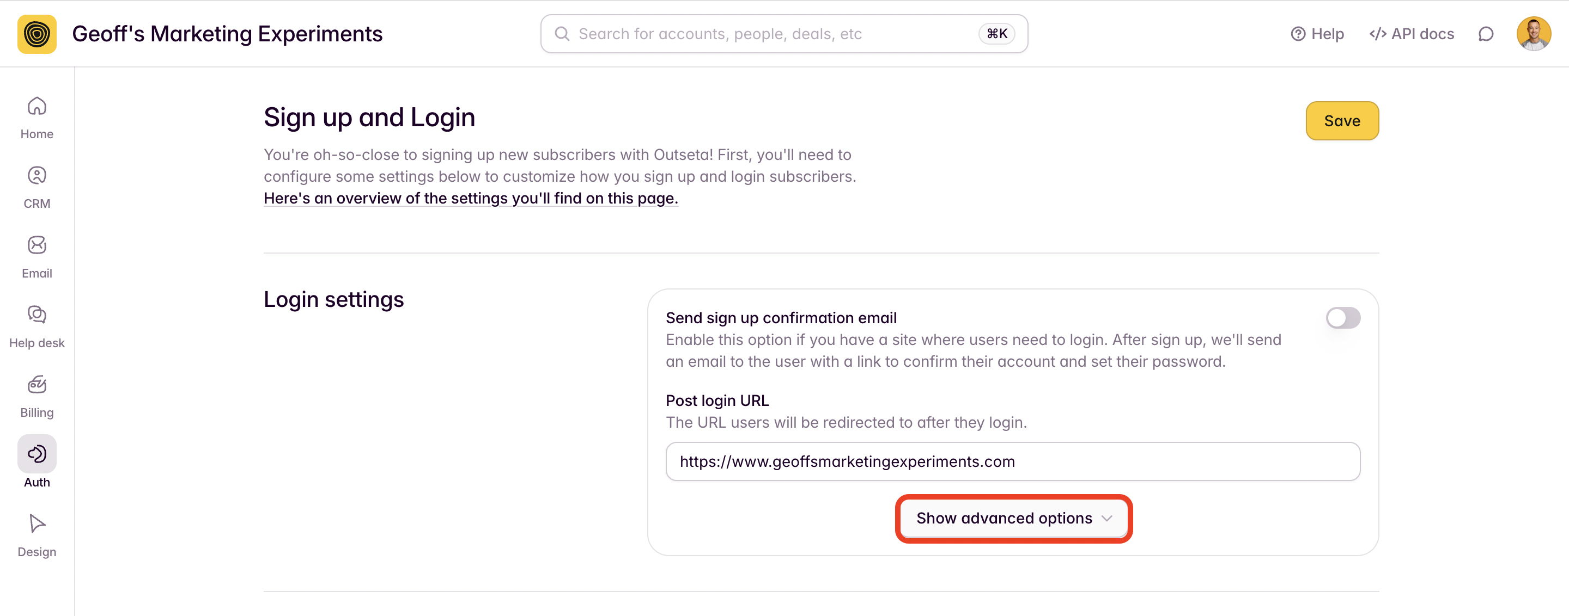Viewport: 1569px width, 616px height.
Task: Open the user profile avatar
Action: coord(1533,34)
